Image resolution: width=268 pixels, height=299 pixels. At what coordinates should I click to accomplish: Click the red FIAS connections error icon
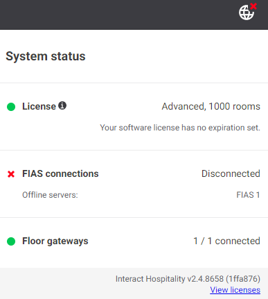point(11,174)
